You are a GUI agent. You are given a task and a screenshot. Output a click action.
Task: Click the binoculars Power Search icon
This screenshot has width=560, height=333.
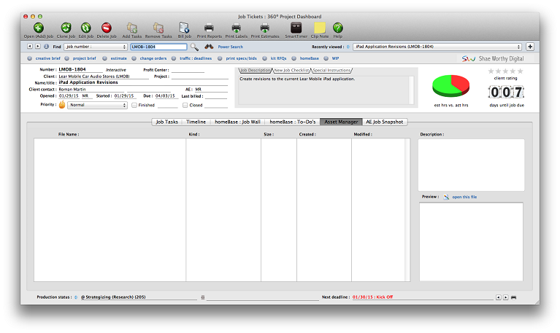click(x=209, y=47)
